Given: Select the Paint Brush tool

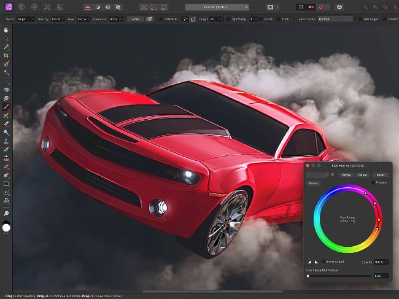Looking at the screenshot, I should click(x=6, y=107).
